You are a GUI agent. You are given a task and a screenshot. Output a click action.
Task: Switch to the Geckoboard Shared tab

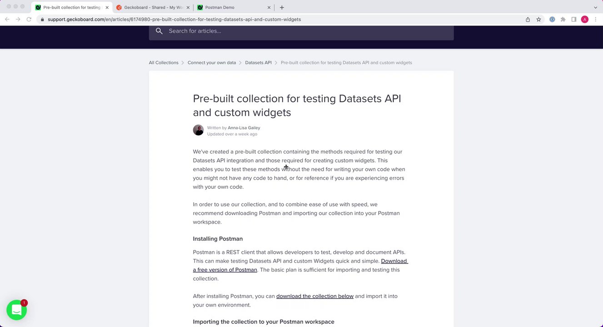153,7
